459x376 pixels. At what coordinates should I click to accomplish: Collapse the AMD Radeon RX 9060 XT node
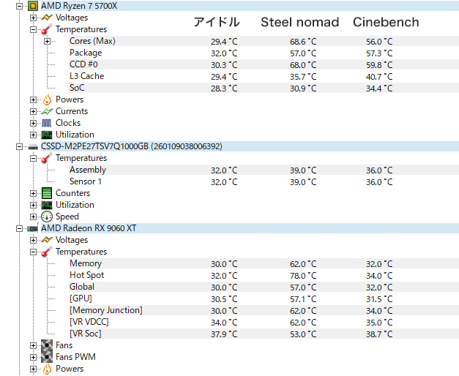point(19,228)
